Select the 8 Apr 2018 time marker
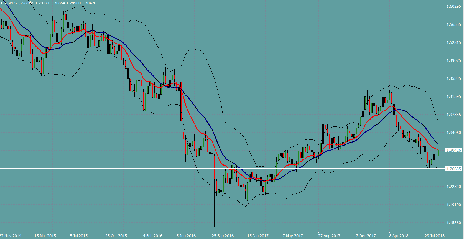Image resolution: width=464 pixels, height=239 pixels. [399, 236]
